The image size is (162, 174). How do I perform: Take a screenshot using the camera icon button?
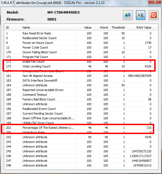(141, 15)
